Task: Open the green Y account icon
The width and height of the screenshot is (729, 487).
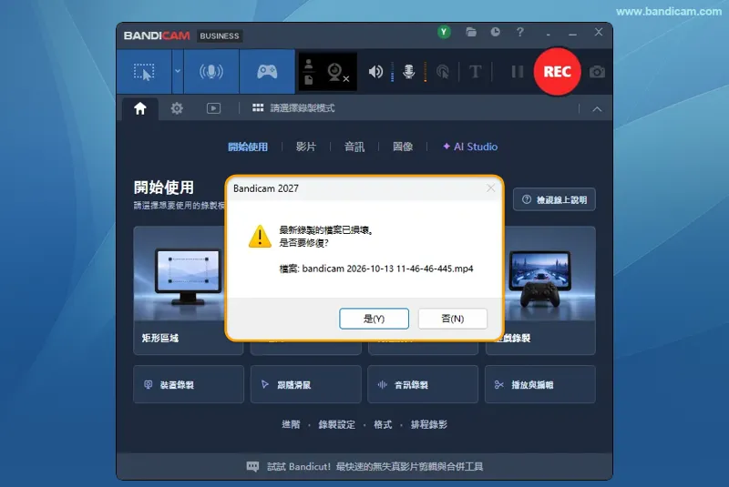Action: click(x=444, y=32)
